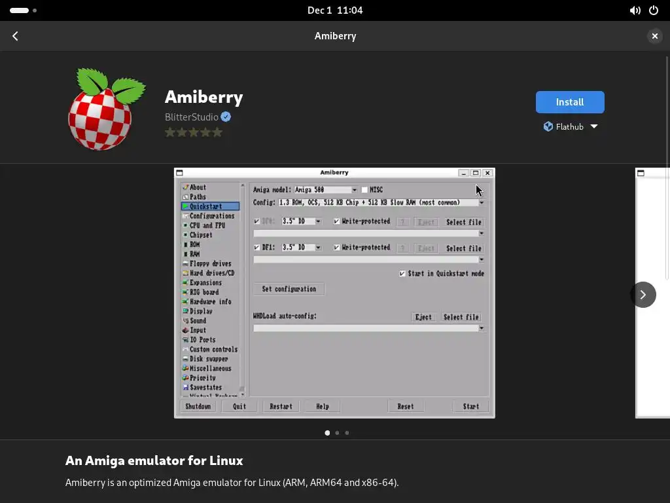Toggle 'Start in Quickstart mode' checkbox in screenshot
670x503 pixels.
[x=402, y=273]
